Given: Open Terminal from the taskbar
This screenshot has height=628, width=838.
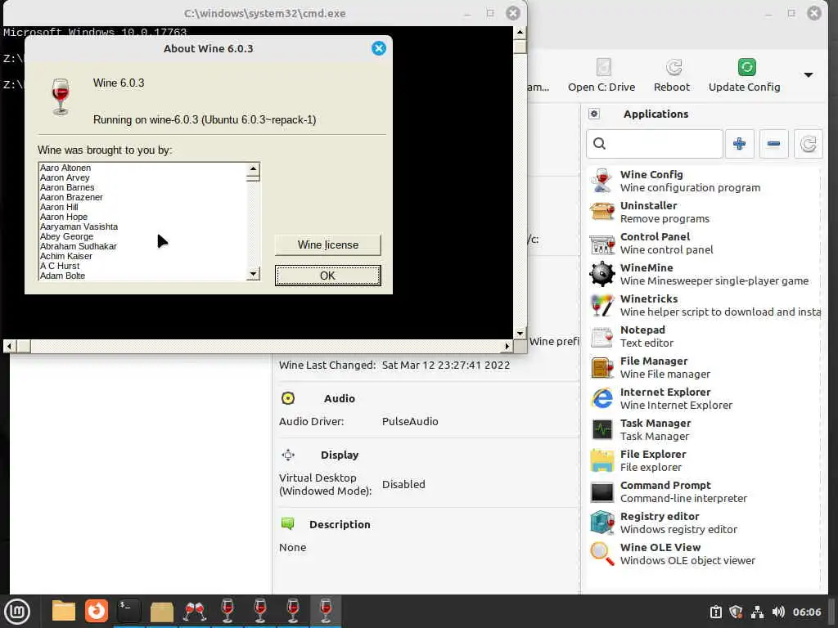Looking at the screenshot, I should coord(128,611).
